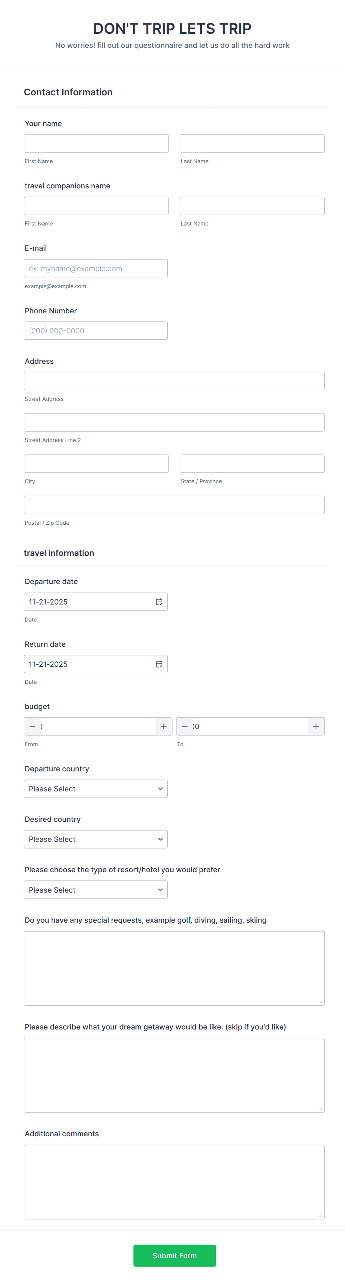Open the Desired country selector
The image size is (345, 1285).
(x=95, y=839)
